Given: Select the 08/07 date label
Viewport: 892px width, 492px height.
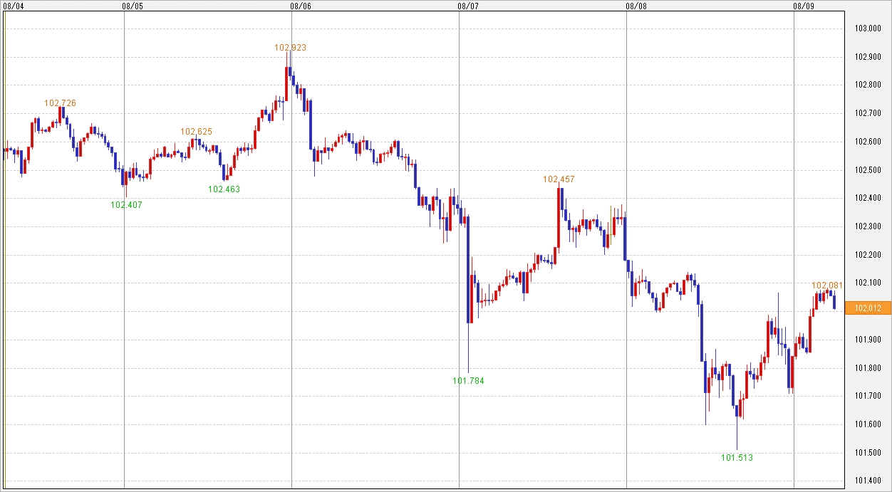Looking at the screenshot, I should (467, 6).
